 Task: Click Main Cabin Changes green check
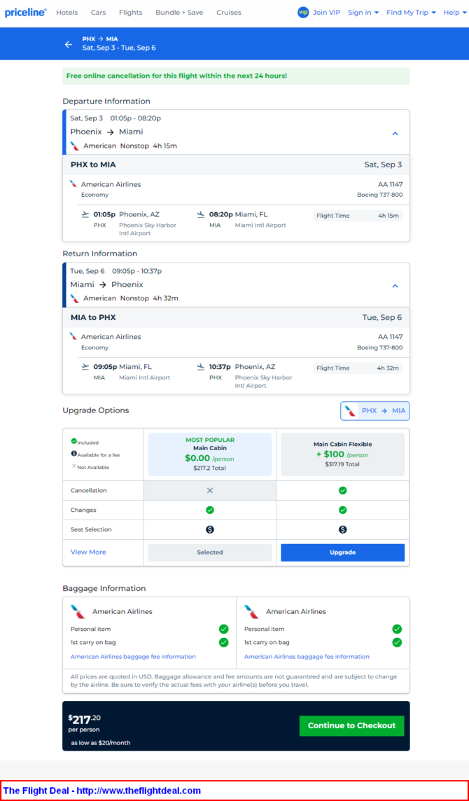(209, 510)
